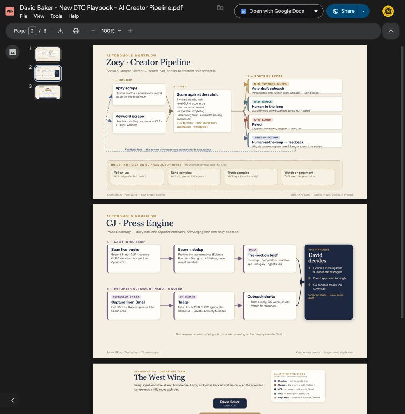
Task: Click the move-to-folder icon beside the title
Action: point(220,8)
